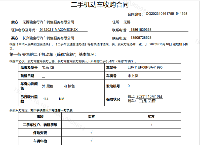Click the engine number value 0
Screen dimensions: 200x145
pyautogui.click(x=129, y=86)
